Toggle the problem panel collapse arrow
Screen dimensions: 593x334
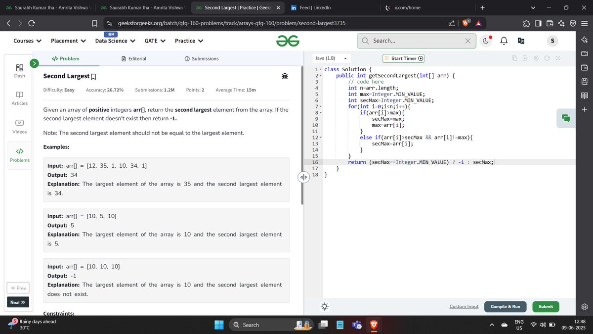coord(303,176)
